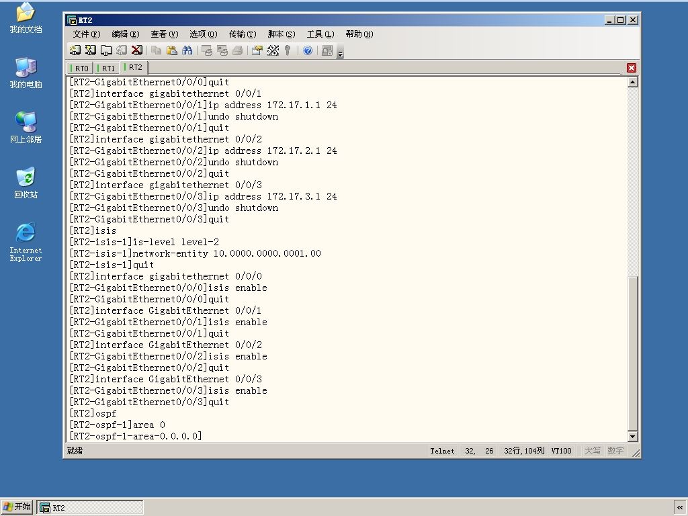Minimize the RT2 window

tap(609, 19)
